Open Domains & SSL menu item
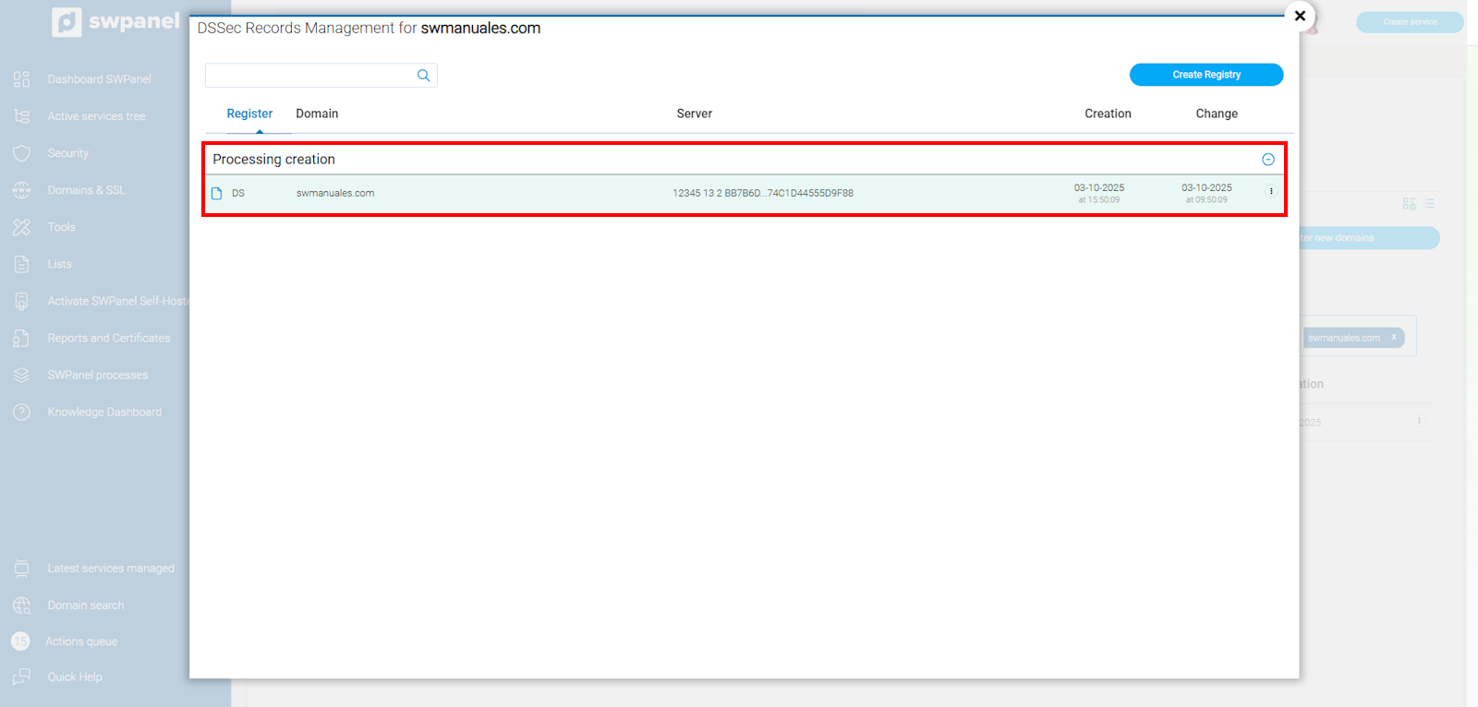The height and width of the screenshot is (707, 1478). tap(86, 190)
